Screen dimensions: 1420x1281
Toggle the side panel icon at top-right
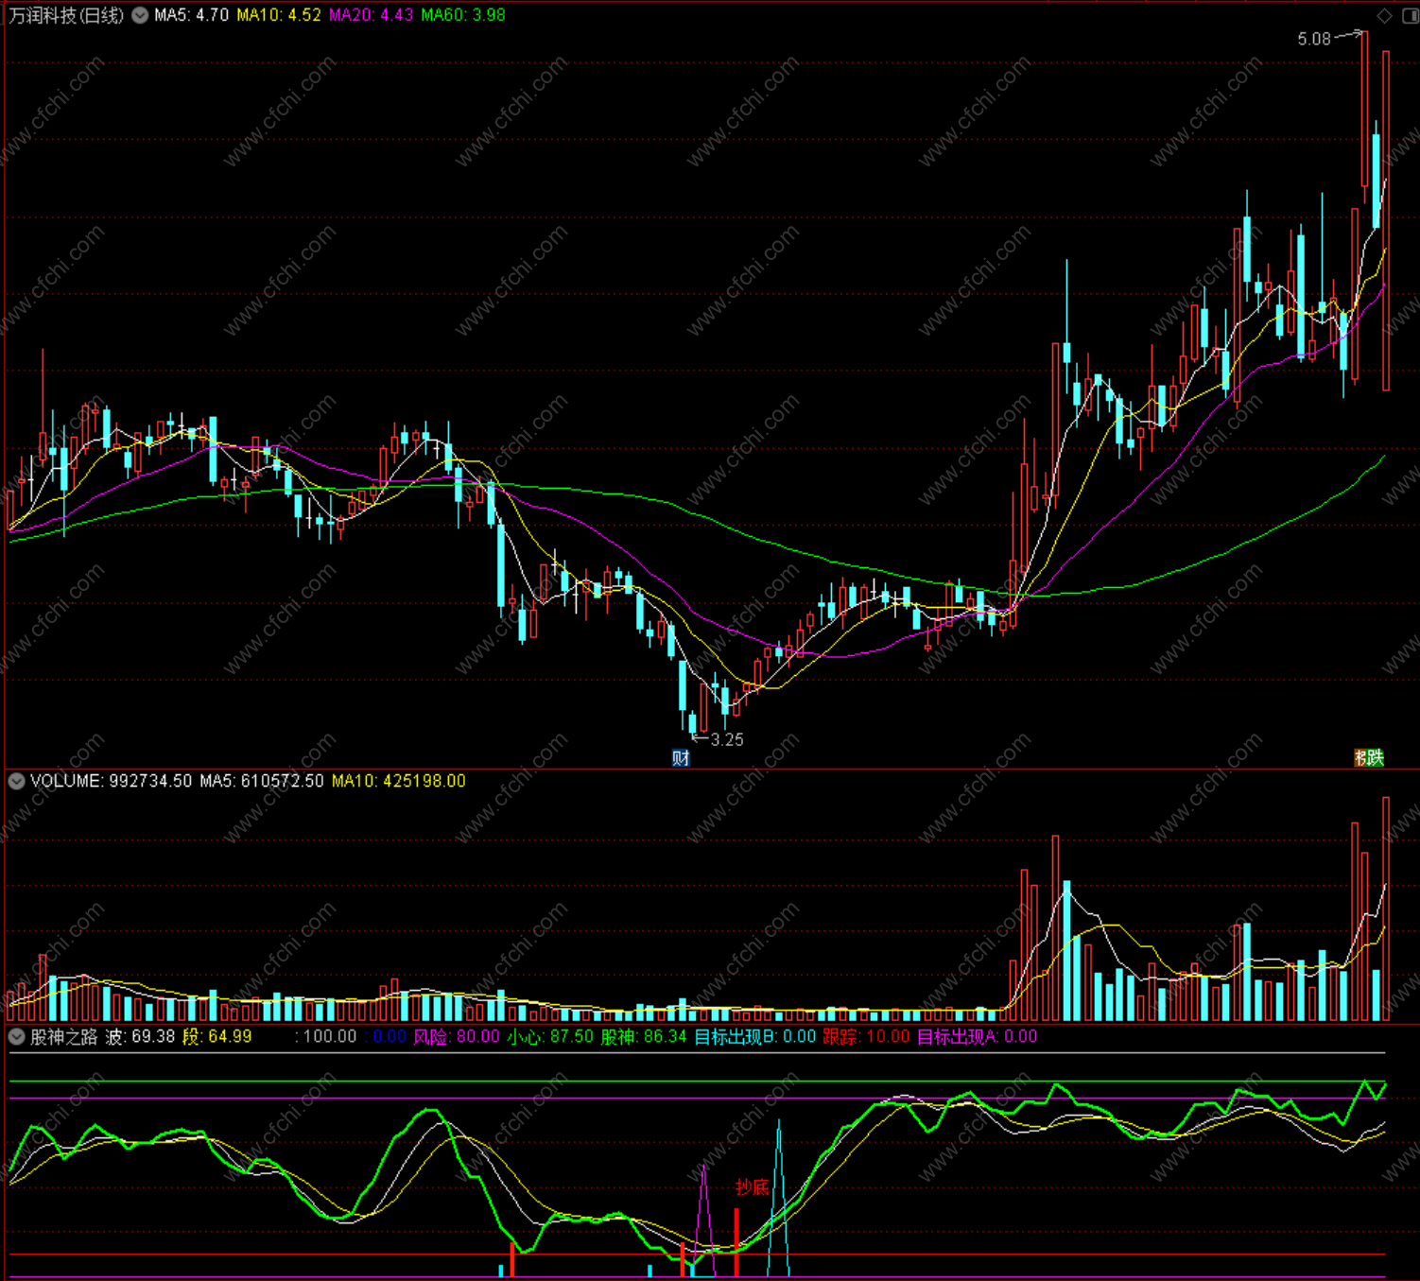click(x=1410, y=15)
